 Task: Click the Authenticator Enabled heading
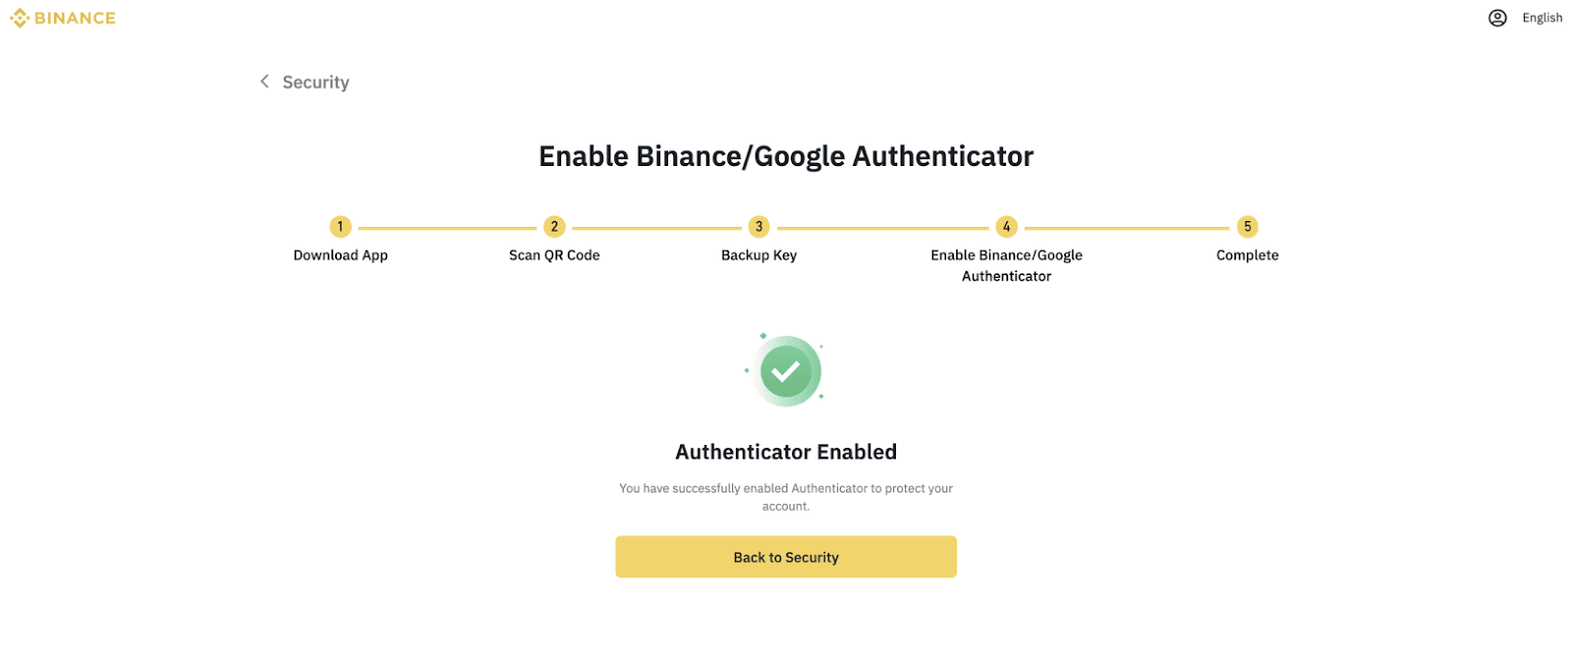point(786,452)
